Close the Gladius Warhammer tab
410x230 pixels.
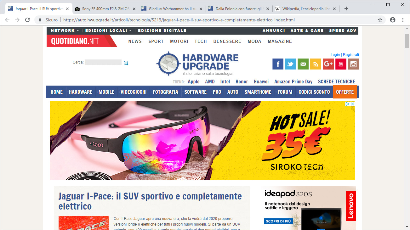(x=201, y=9)
